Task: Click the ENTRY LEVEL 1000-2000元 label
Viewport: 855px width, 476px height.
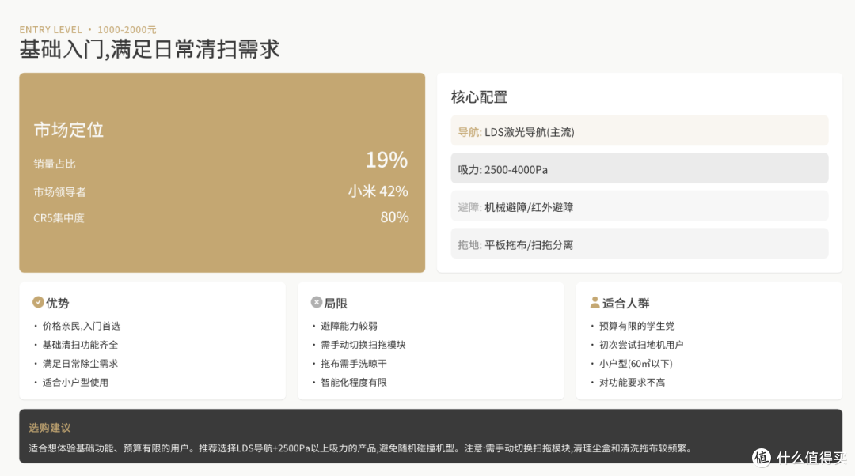Action: [88, 29]
